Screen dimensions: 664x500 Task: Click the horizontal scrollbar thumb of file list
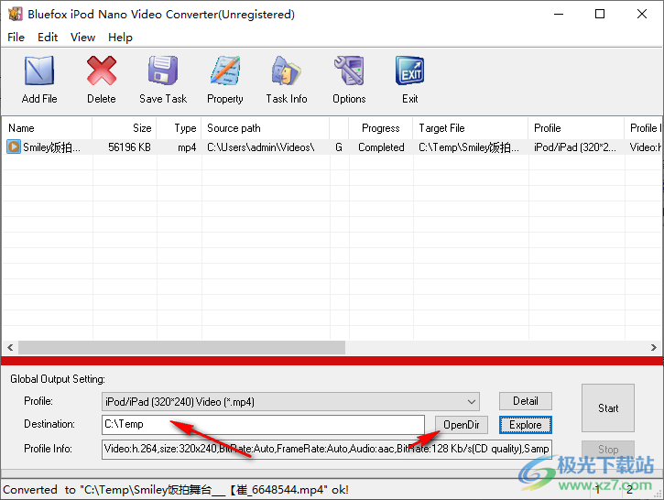pos(181,348)
